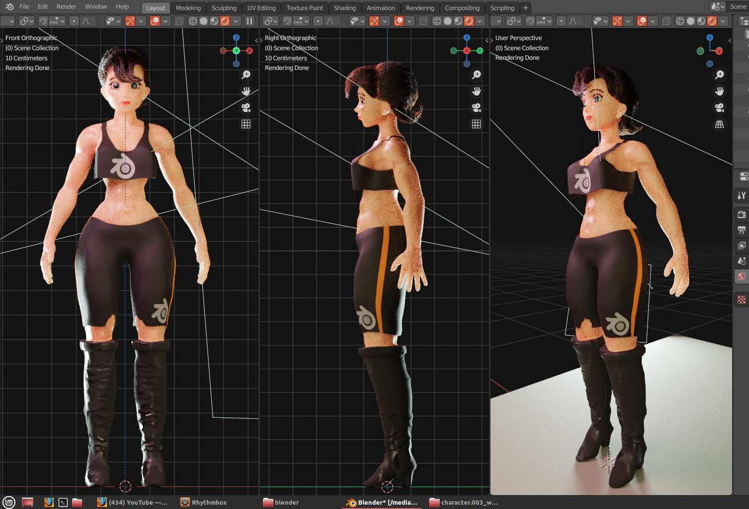Select solid shading in Front view header
The image size is (749, 509).
pos(203,21)
